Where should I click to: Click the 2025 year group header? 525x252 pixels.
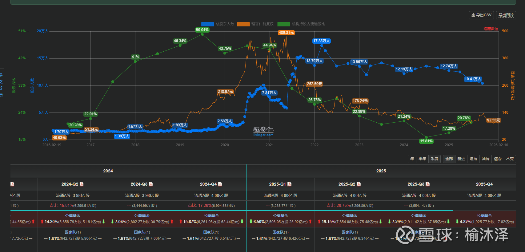[x=381, y=171]
